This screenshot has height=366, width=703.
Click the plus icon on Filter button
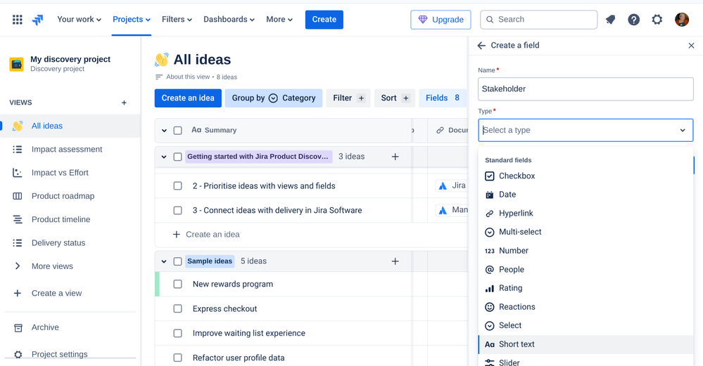click(x=362, y=98)
